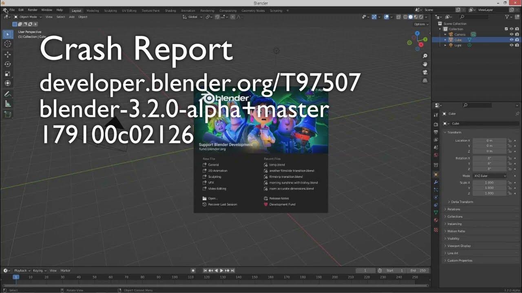The height and width of the screenshot is (293, 522).
Task: Click timeline play animation button
Action: pyautogui.click(x=221, y=271)
